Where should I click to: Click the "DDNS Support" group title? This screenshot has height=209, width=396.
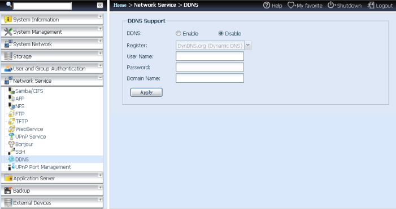(146, 21)
